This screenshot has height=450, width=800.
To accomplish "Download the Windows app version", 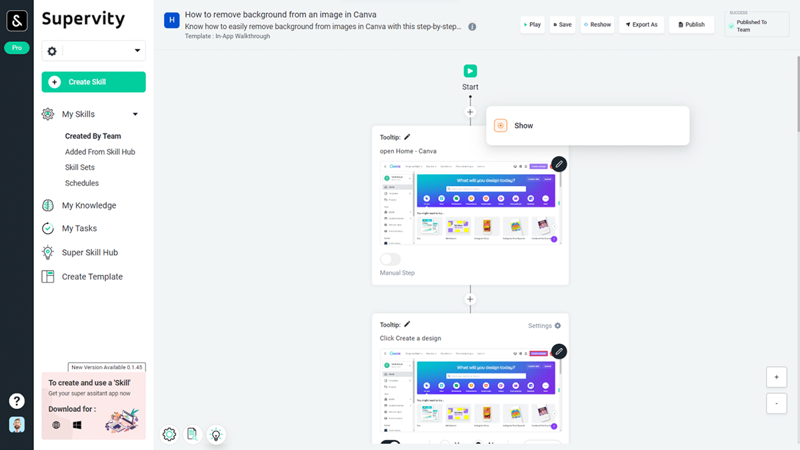I will point(77,425).
